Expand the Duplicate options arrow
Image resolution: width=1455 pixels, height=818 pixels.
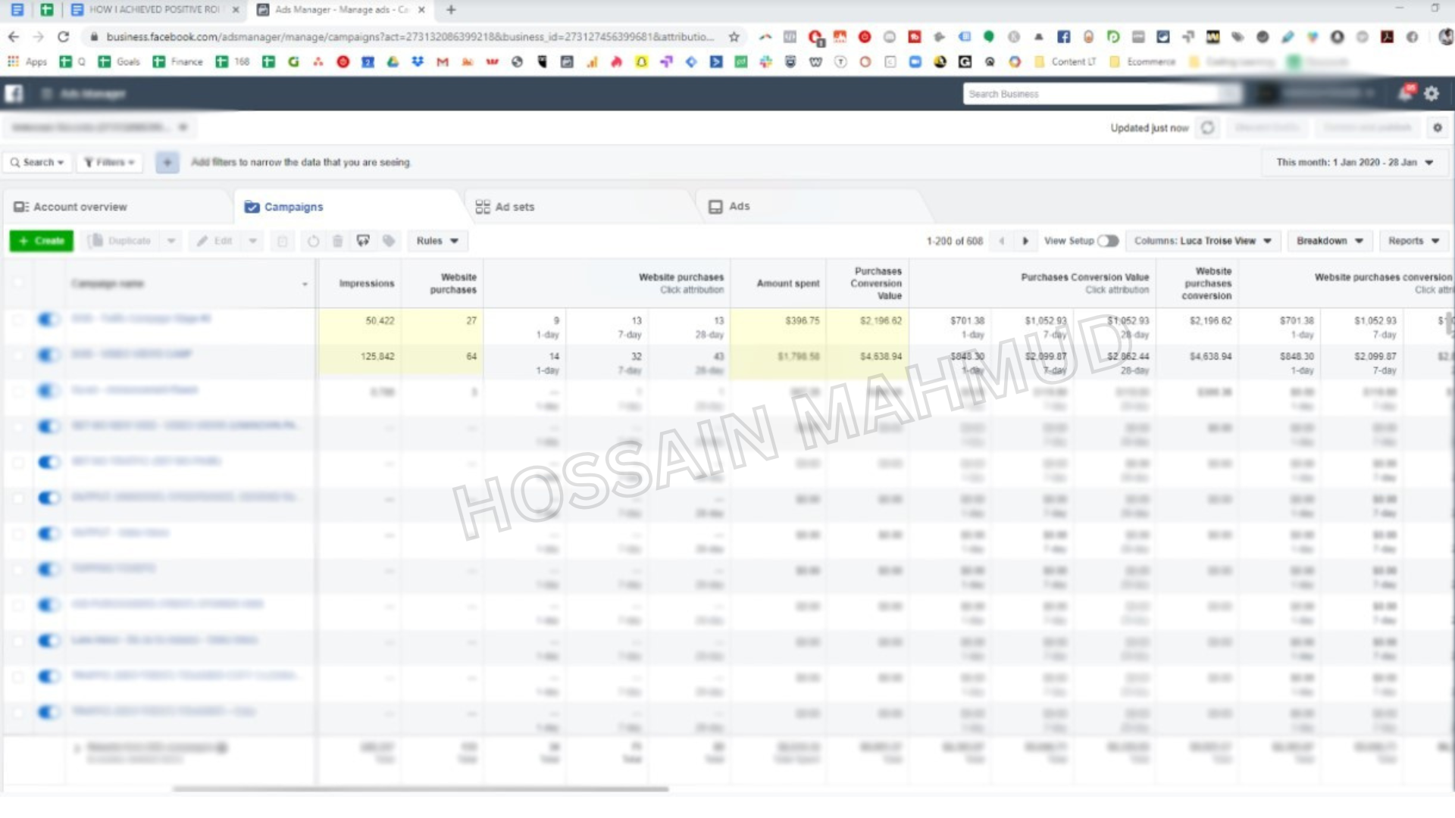[171, 241]
